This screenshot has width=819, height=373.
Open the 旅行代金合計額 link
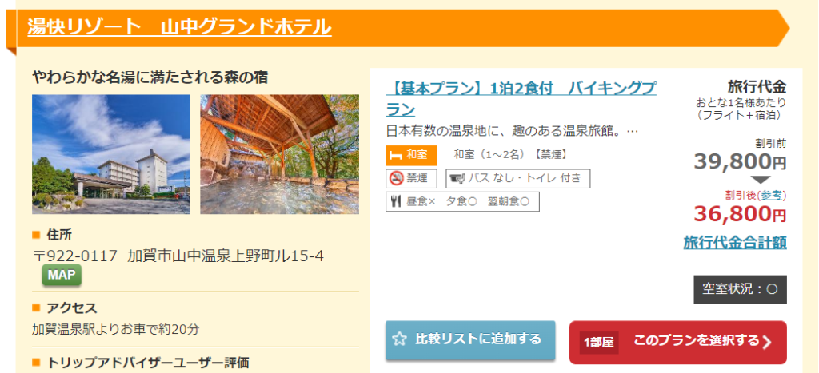pos(735,243)
